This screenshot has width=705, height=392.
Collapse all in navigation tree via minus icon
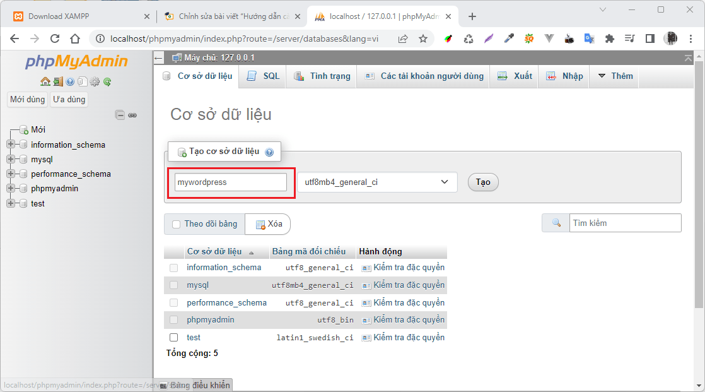(120, 116)
